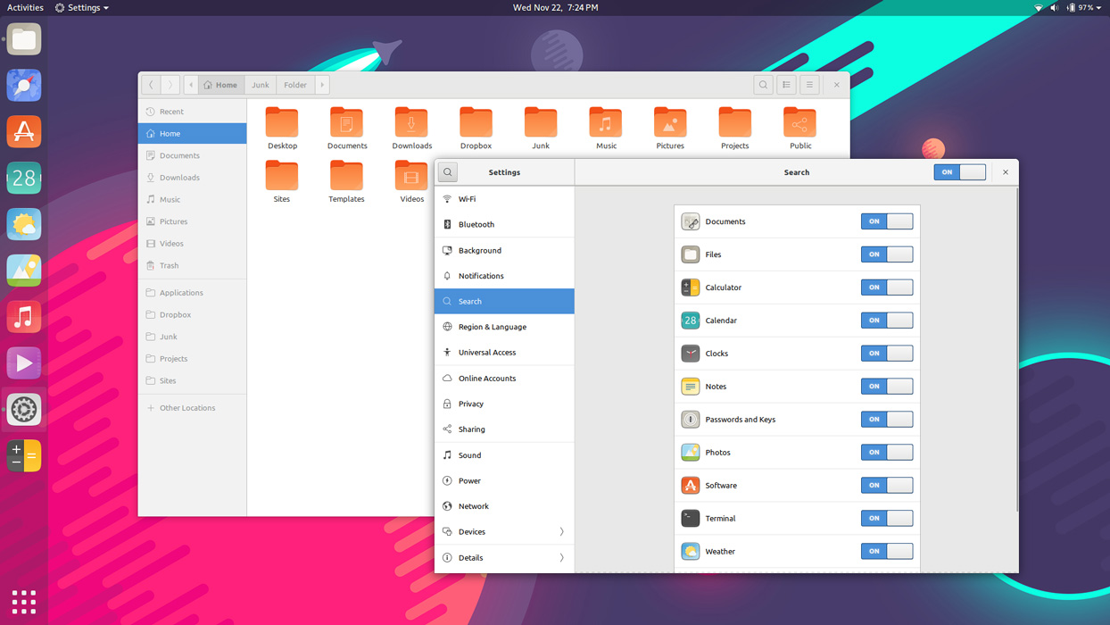
Task: Select Bluetooth in the Settings sidebar
Action: point(475,224)
